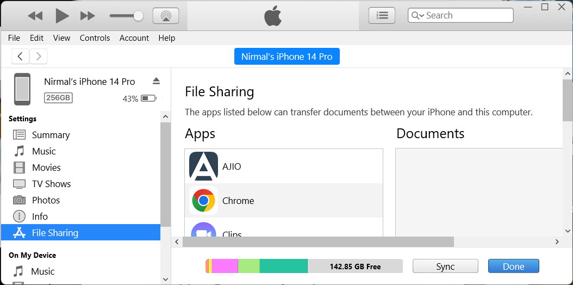Click sidebar scrollbar up arrow
This screenshot has width=573, height=285.
tap(165, 117)
